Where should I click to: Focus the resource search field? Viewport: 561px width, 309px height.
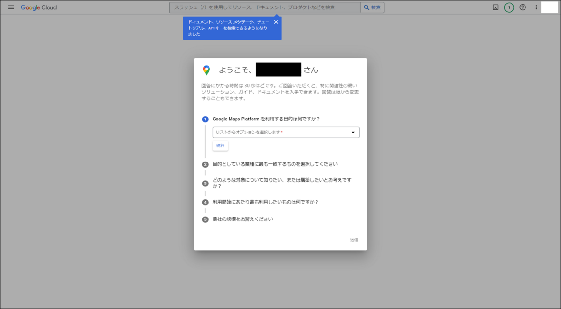pyautogui.click(x=265, y=7)
